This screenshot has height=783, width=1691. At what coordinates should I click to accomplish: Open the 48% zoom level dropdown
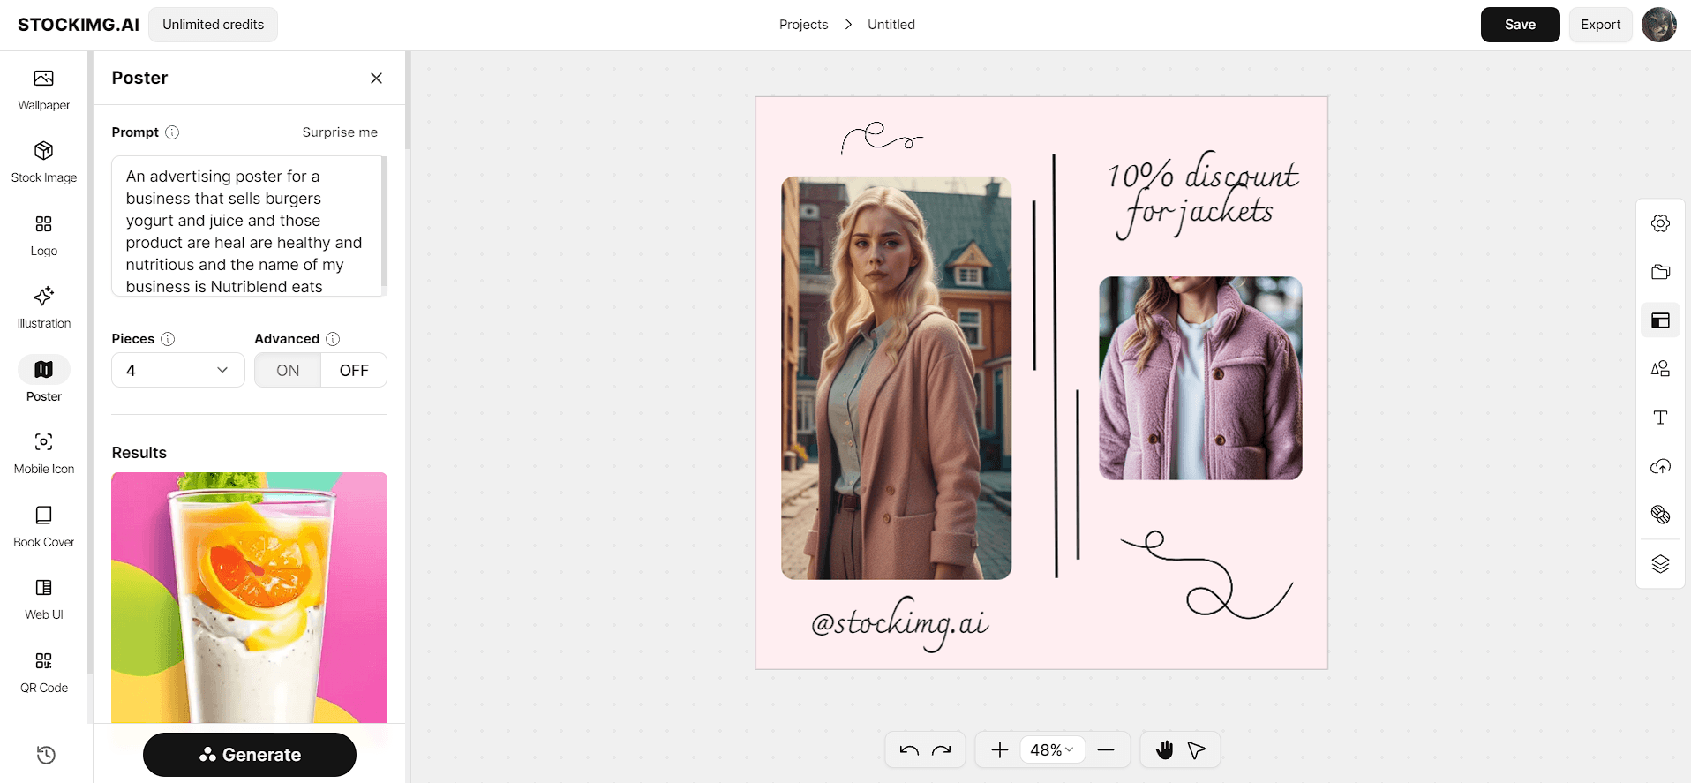pyautogui.click(x=1052, y=750)
